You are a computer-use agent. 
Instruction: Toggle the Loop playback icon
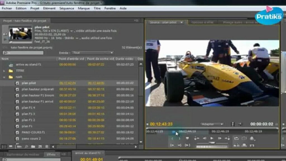(x=236, y=138)
